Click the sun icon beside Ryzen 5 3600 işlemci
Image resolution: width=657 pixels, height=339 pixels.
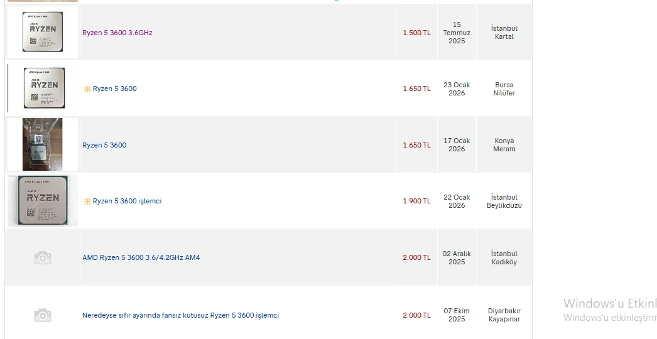(87, 202)
